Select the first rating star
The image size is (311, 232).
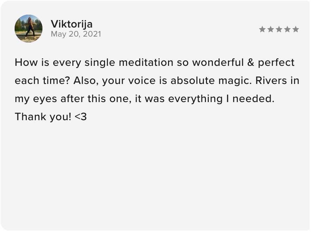pyautogui.click(x=262, y=29)
